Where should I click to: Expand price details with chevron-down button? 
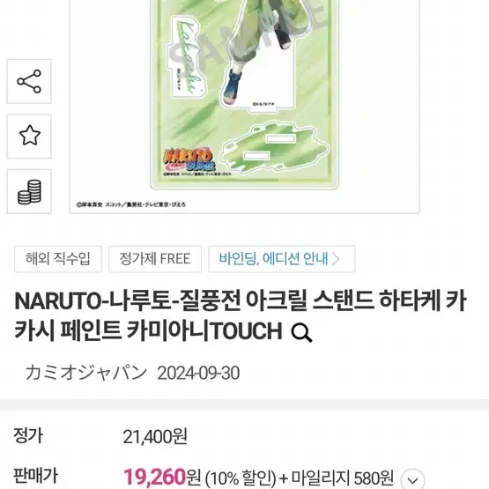coord(412,480)
